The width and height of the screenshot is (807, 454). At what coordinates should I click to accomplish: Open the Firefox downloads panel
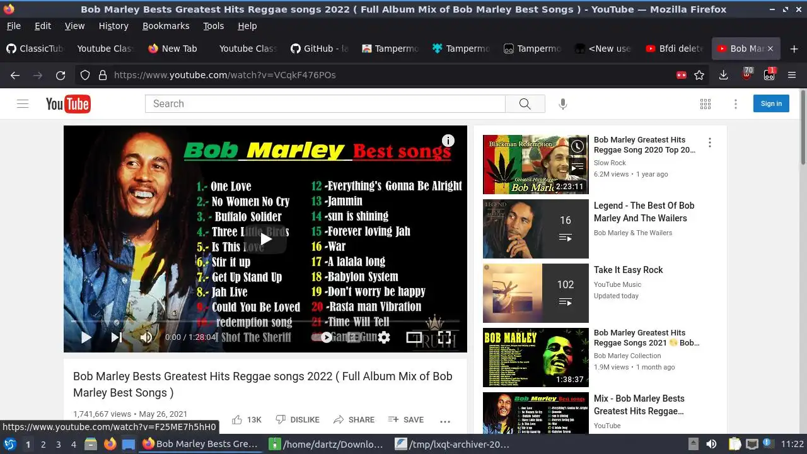(x=723, y=75)
